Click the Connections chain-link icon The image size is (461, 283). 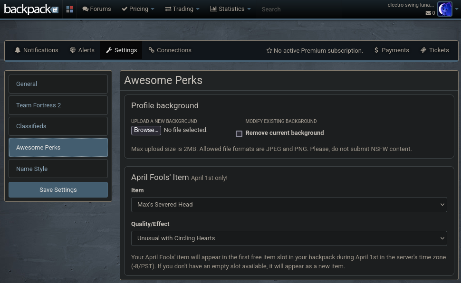point(152,50)
